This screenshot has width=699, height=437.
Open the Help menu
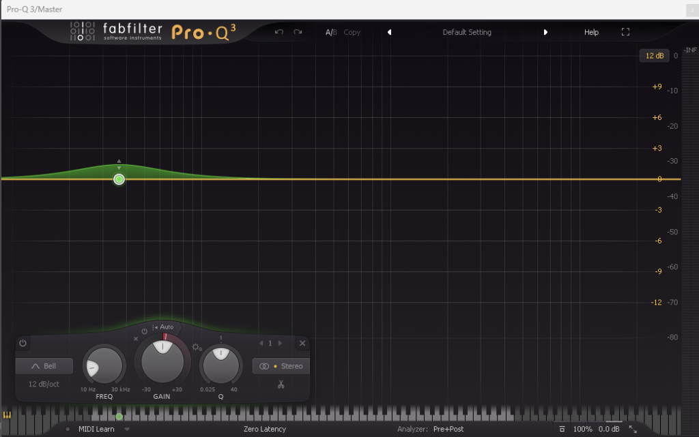click(591, 32)
